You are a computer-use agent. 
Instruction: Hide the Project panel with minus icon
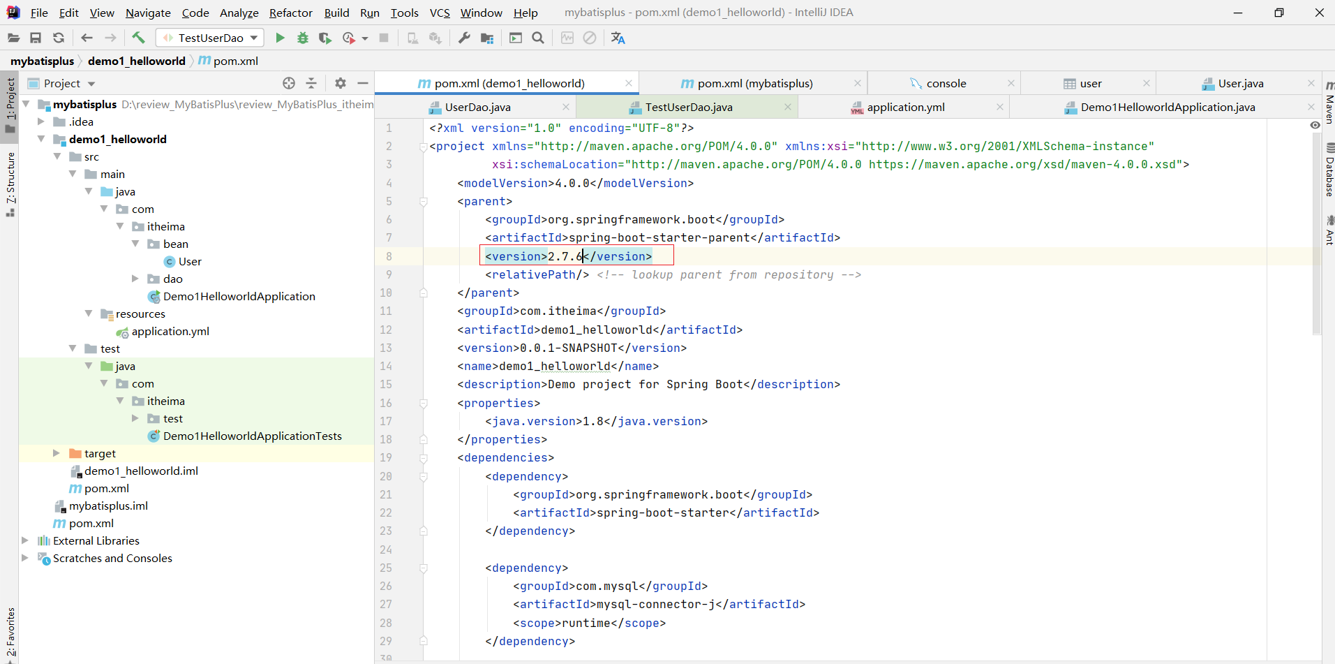(363, 83)
